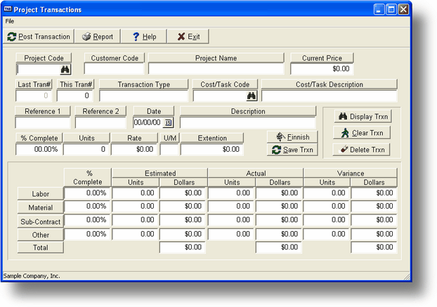
Task: Open the Report toolbar button
Action: pyautogui.click(x=98, y=37)
